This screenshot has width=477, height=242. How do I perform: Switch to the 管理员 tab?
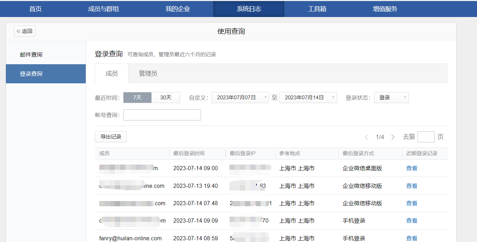[x=148, y=74]
